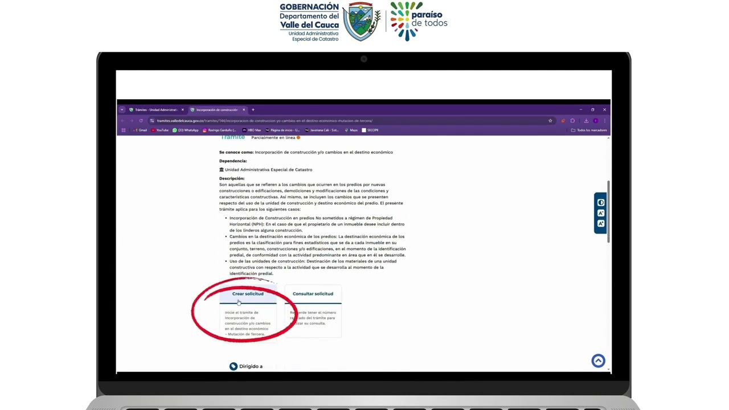Open the HBO Max bookmark
This screenshot has height=410, width=729.
tap(252, 130)
